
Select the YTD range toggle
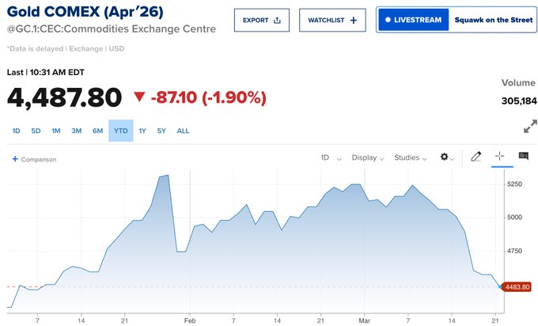(x=120, y=131)
